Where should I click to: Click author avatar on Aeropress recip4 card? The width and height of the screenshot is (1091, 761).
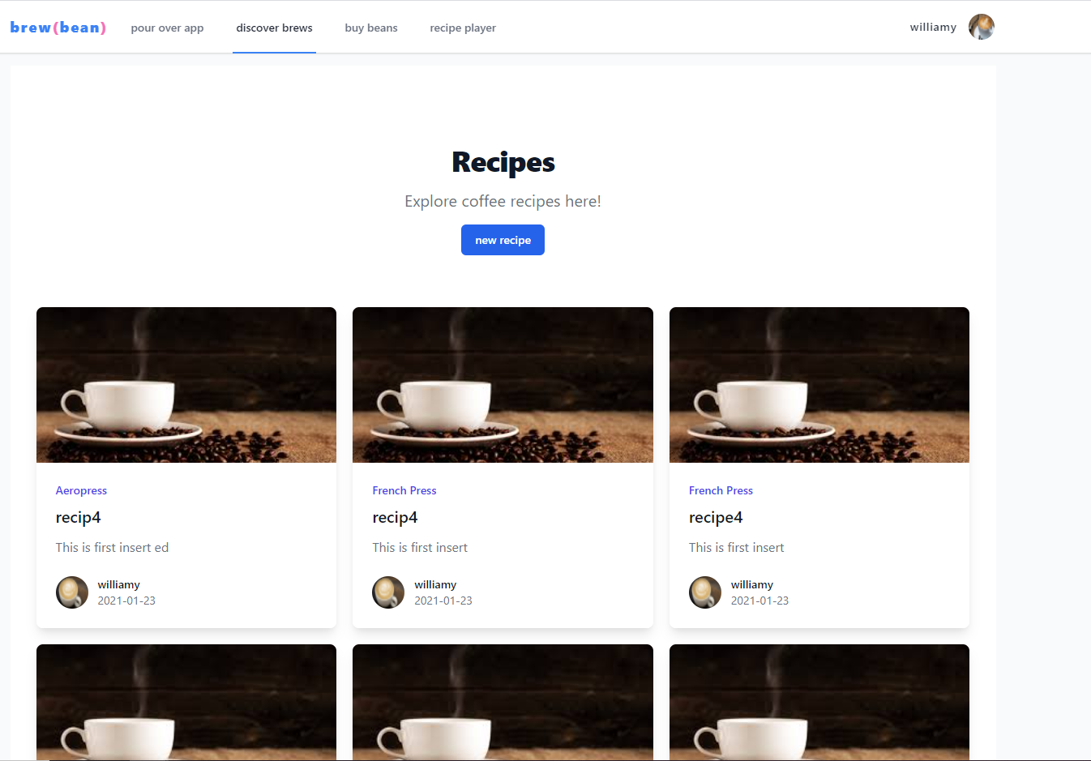72,592
